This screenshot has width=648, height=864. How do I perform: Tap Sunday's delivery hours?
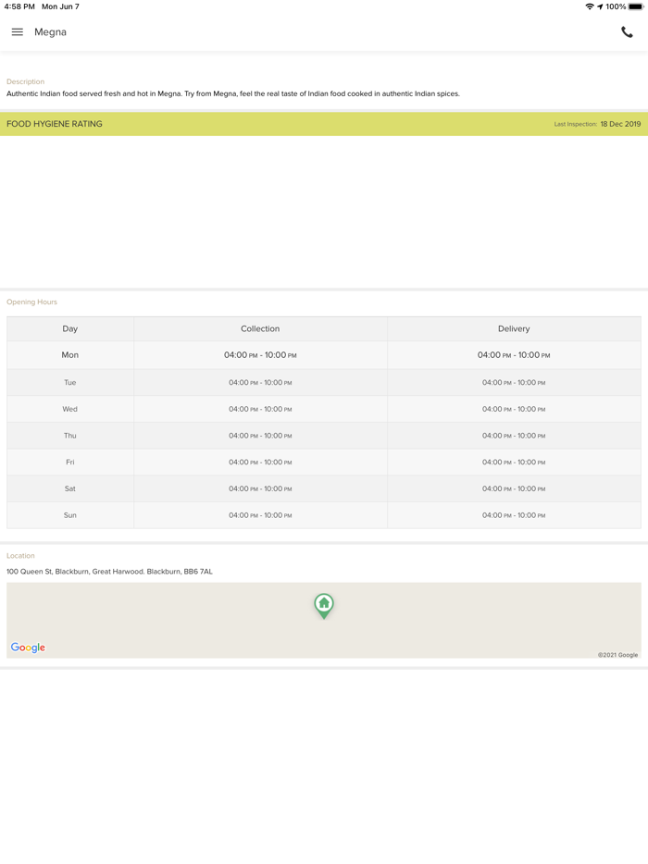pyautogui.click(x=514, y=515)
